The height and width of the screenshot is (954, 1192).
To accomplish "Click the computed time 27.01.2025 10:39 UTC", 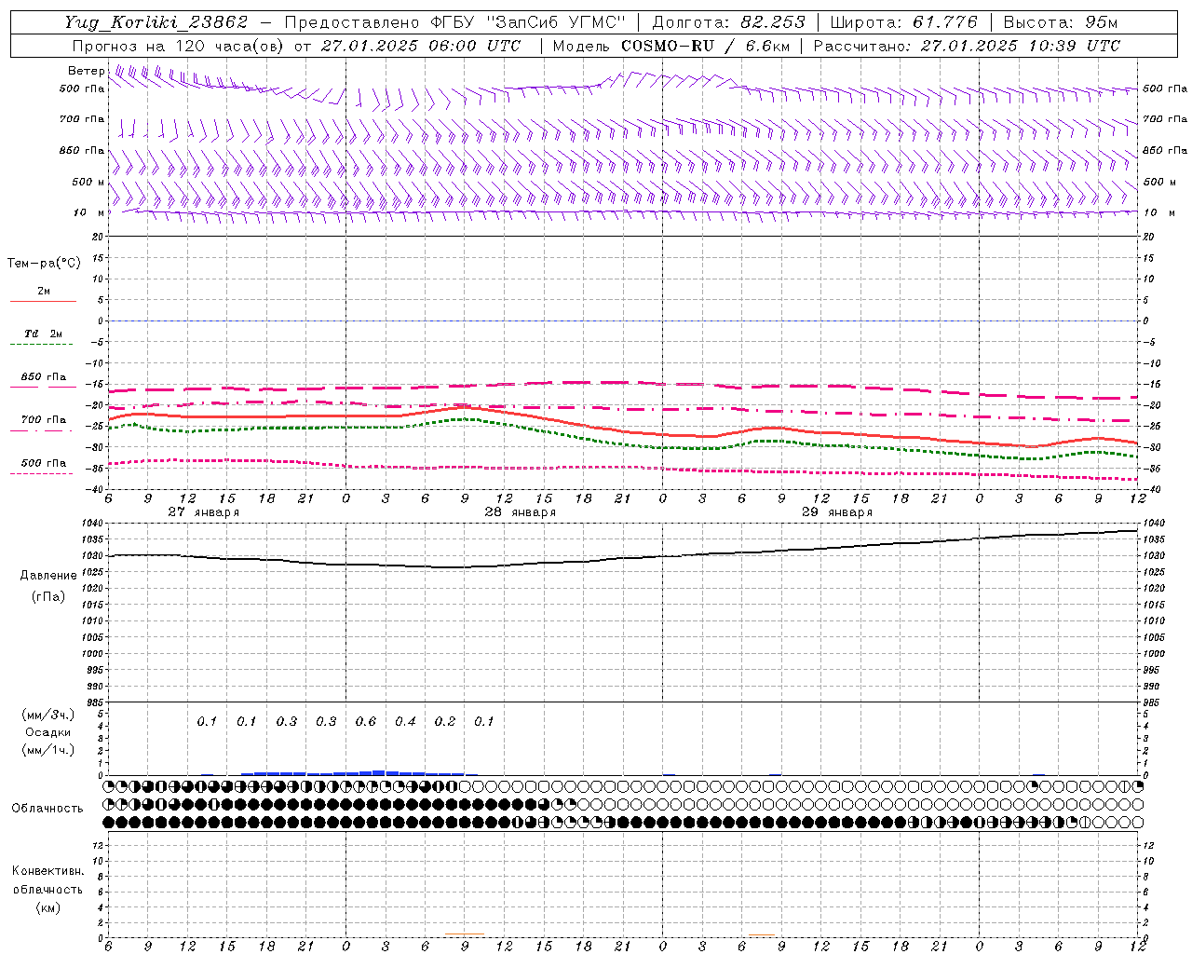I will point(1020,46).
